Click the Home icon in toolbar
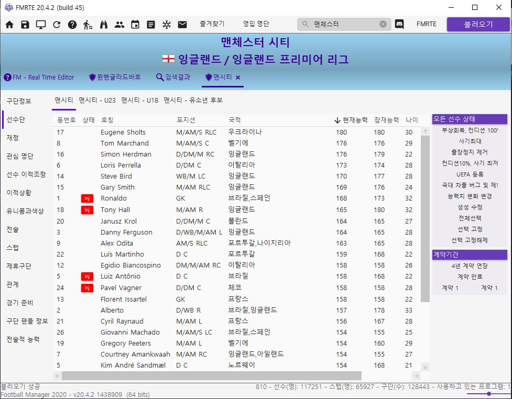Image resolution: width=512 pixels, height=399 pixels. pos(9,25)
